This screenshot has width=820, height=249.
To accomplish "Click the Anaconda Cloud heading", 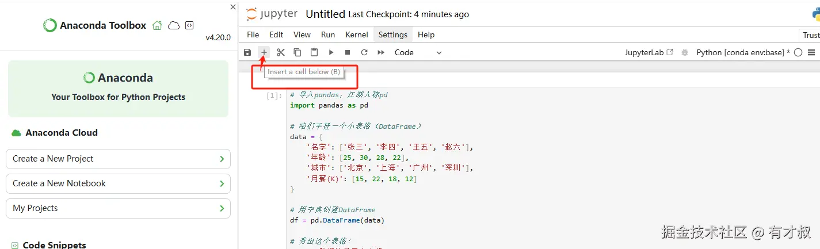I will 62,133.
